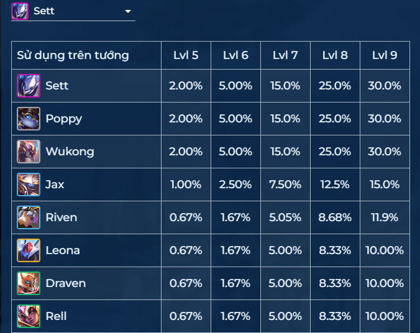Click the Leona champion portrait
The height and width of the screenshot is (333, 420).
pyautogui.click(x=29, y=250)
